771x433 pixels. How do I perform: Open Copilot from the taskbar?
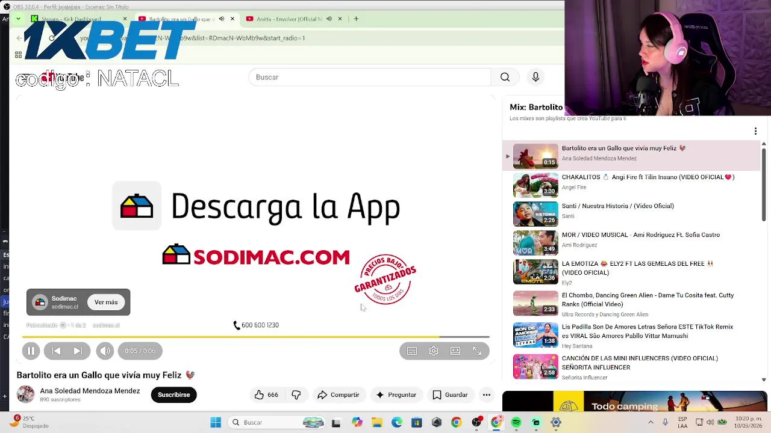pos(357,422)
